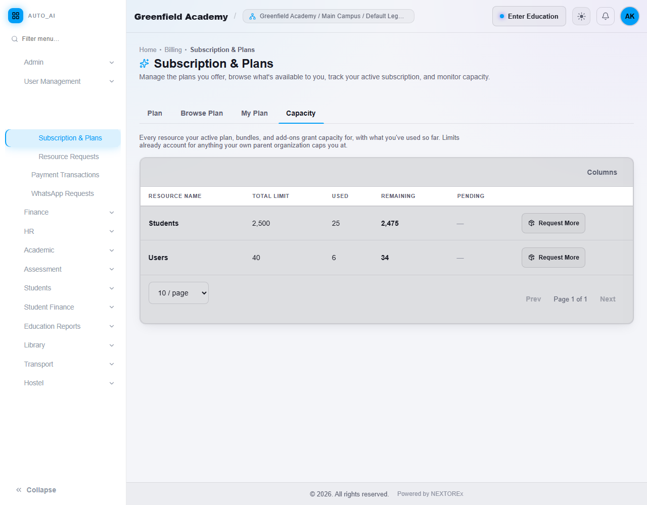Click the Remaining value 2,475
The width and height of the screenshot is (647, 505).
click(390, 223)
